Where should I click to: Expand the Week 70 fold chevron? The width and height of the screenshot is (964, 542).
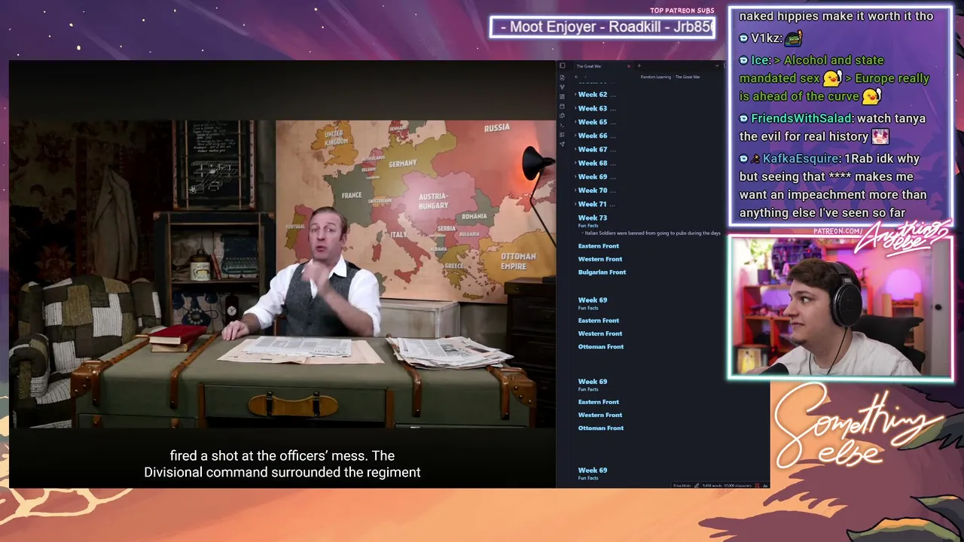pos(575,190)
